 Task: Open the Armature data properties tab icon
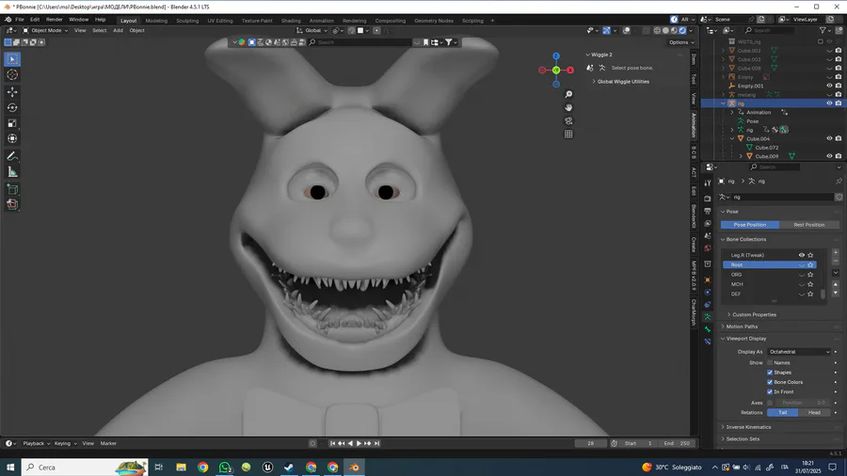coord(708,317)
